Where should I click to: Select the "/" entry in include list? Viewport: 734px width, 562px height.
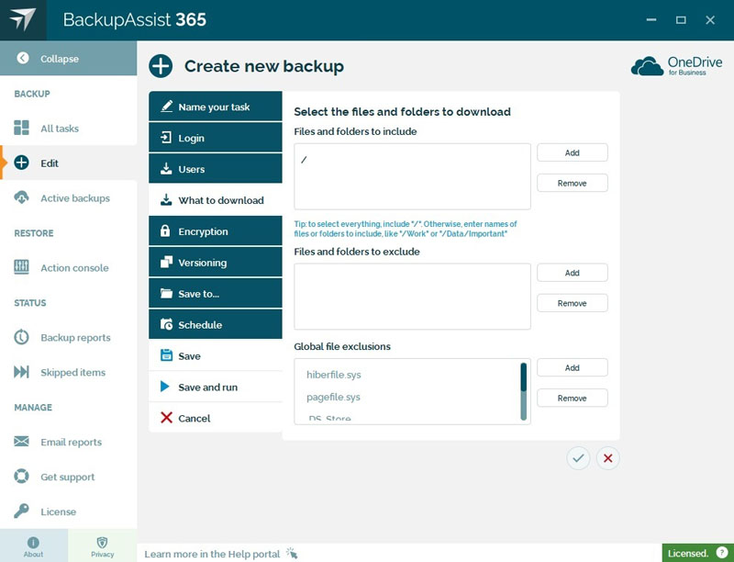[305, 160]
